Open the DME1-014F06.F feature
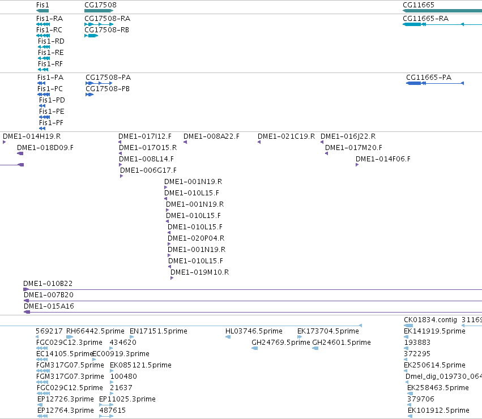Image resolution: width=482 pixels, height=419 pixels. [383, 159]
